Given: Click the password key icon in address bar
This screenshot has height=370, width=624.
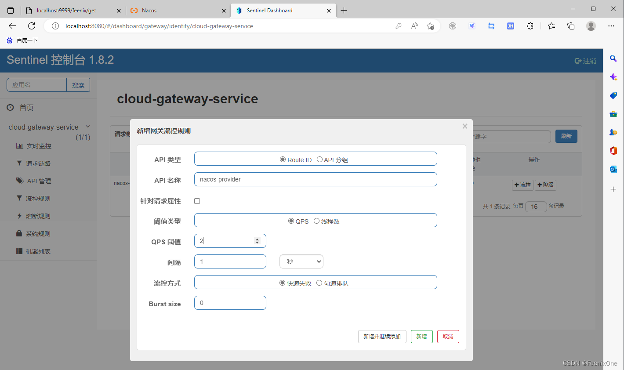Looking at the screenshot, I should [x=399, y=26].
